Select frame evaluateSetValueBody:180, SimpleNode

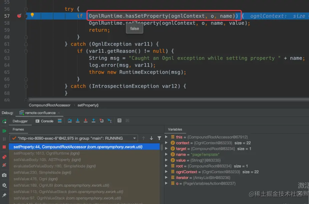(x=84, y=166)
